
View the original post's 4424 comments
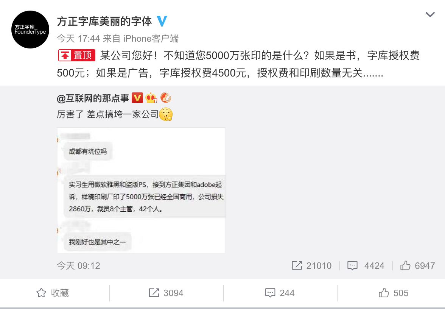pyautogui.click(x=366, y=265)
